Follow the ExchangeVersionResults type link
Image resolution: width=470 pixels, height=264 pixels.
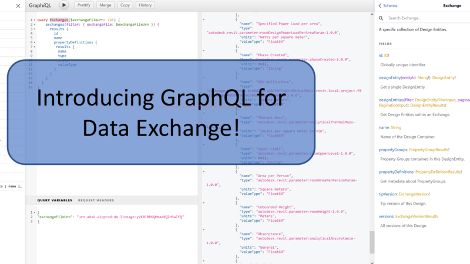pos(418,216)
